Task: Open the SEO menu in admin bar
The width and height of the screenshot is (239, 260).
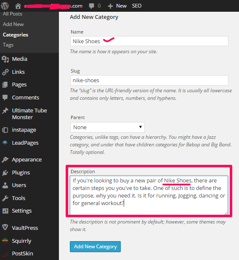Action: pyautogui.click(x=137, y=6)
